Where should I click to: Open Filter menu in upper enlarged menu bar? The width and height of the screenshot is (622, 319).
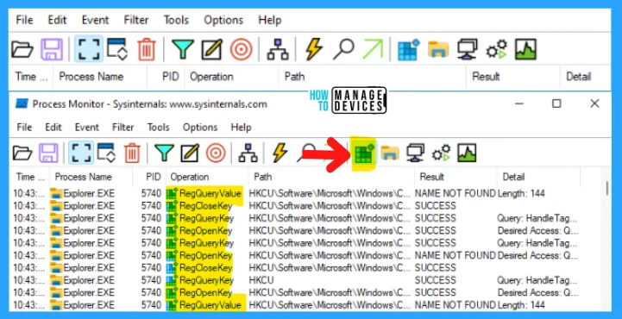pos(136,20)
